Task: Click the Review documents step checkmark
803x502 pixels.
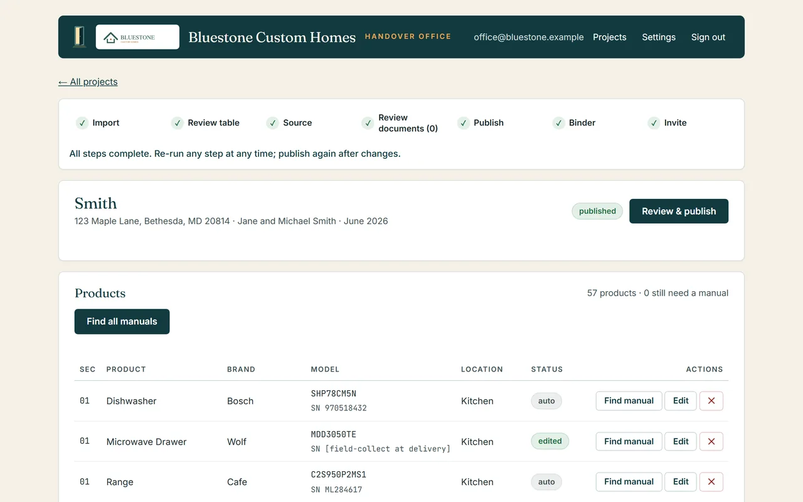Action: point(368,123)
